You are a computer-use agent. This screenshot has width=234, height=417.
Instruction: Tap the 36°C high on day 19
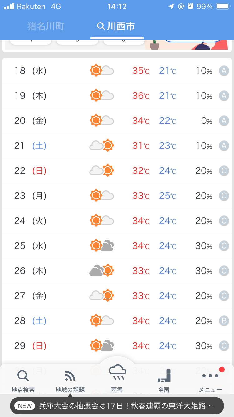point(141,96)
